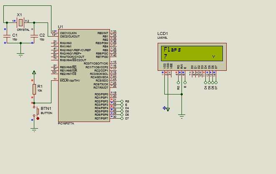Click the RA0/AN0 pin label
The width and height of the screenshot is (276, 174).
click(66, 43)
